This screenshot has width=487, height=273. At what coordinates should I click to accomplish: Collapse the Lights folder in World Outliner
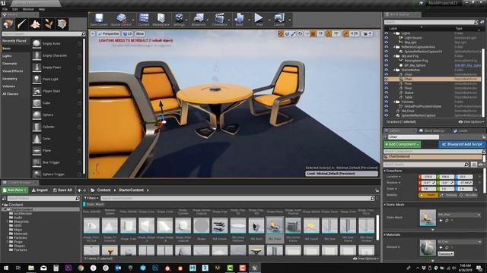394,33
